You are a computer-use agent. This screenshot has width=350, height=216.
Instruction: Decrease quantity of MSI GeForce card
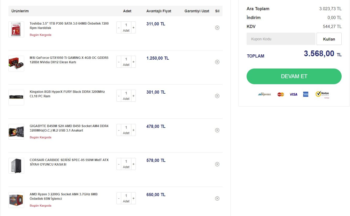[119, 62]
